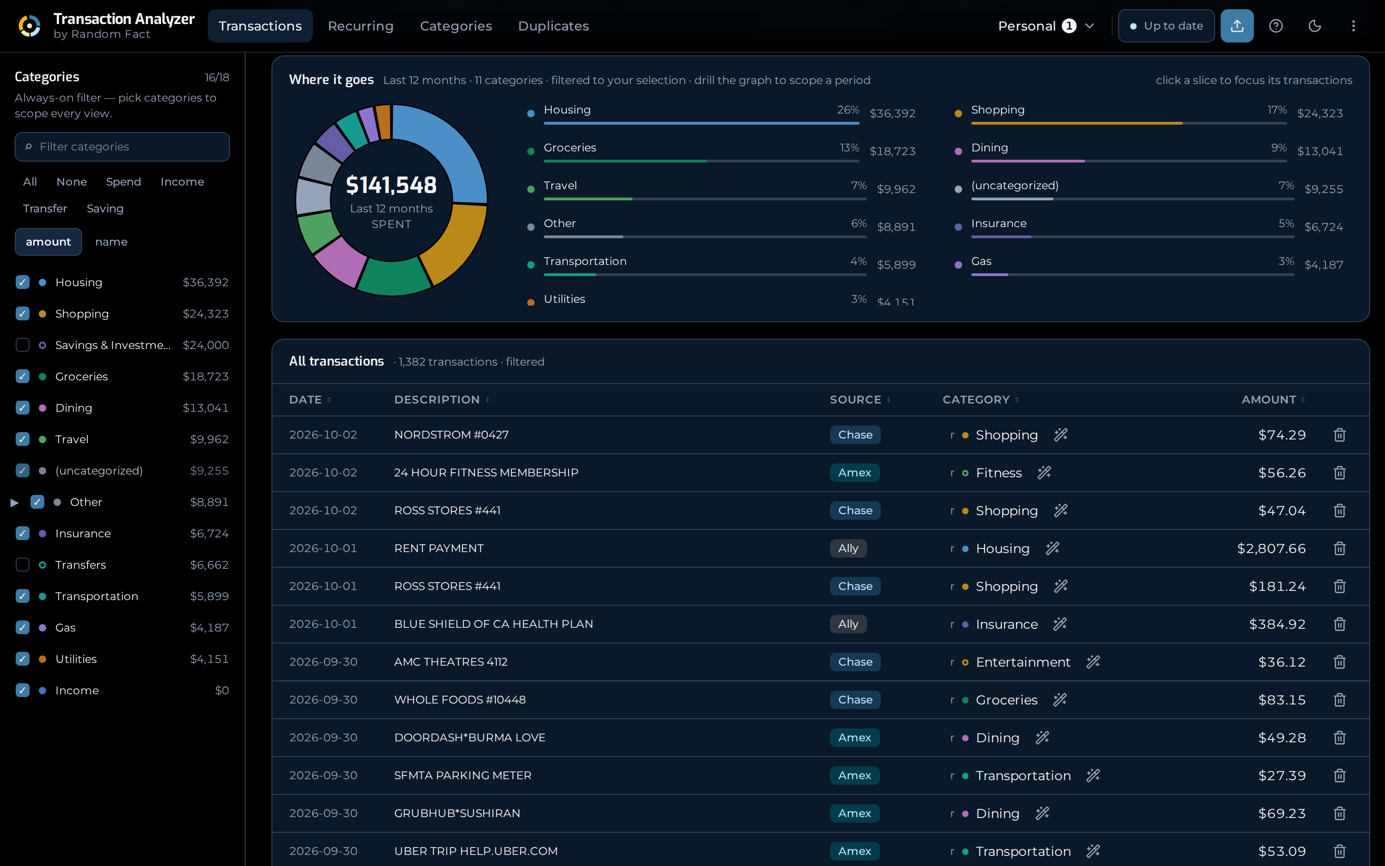1385x866 pixels.
Task: Delete the GRUBHUB*SUSHIRAN transaction
Action: coord(1339,813)
